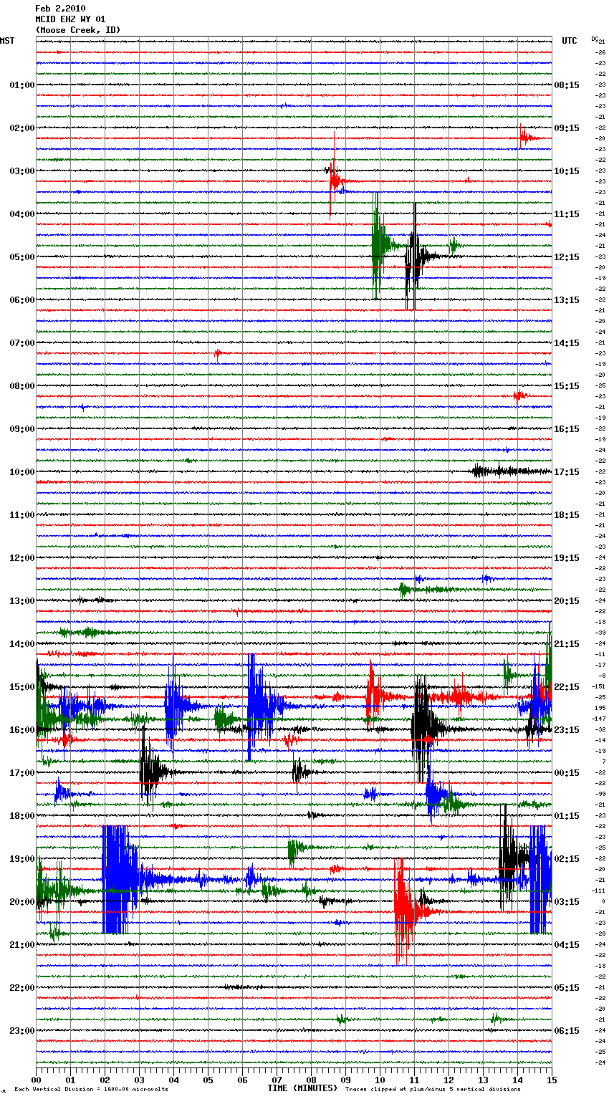Click minute 15 on the bottom axis
Screen dimensions: 609x1099
(551, 1080)
